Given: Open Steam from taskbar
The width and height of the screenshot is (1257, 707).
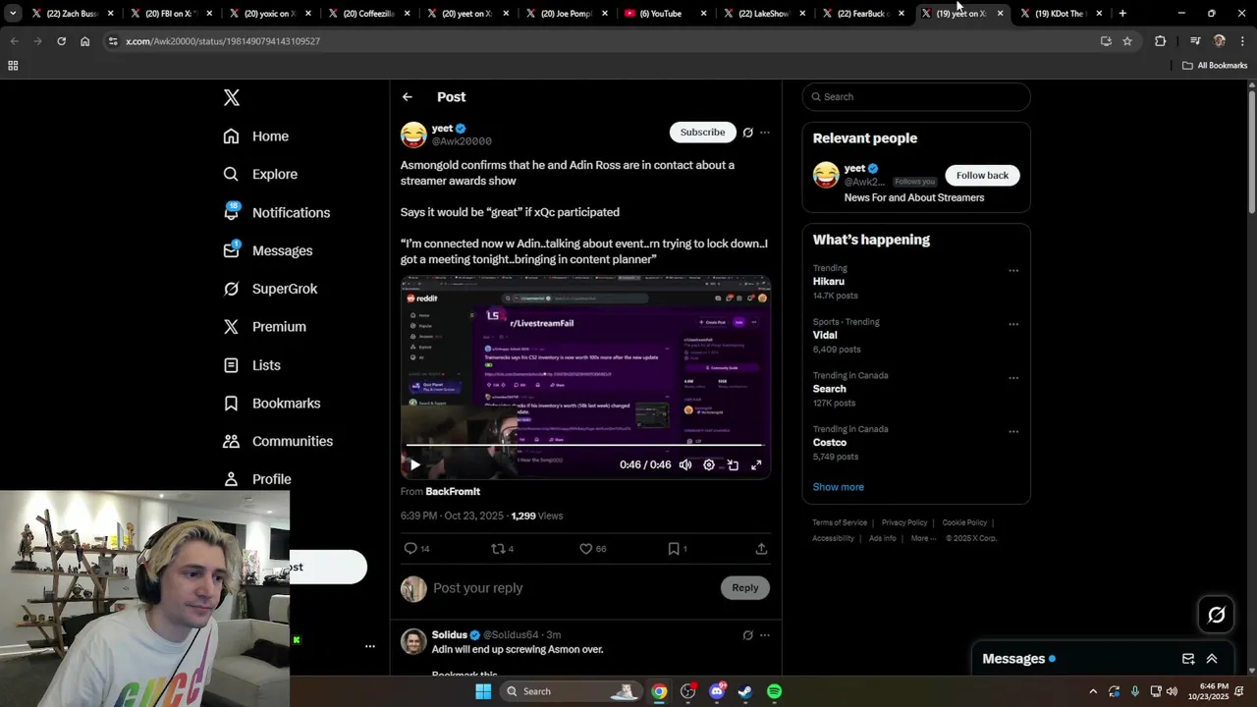Looking at the screenshot, I should click(745, 691).
